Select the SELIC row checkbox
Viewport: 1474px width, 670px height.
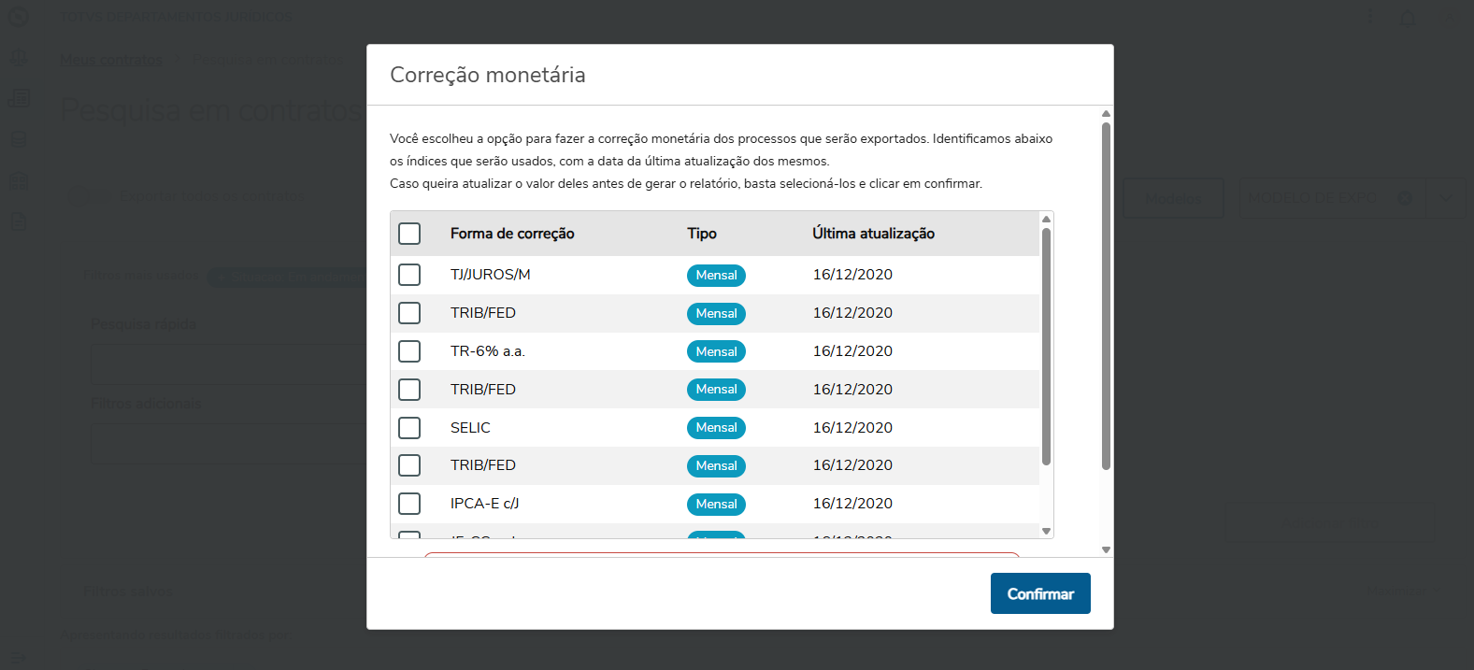[x=409, y=428]
